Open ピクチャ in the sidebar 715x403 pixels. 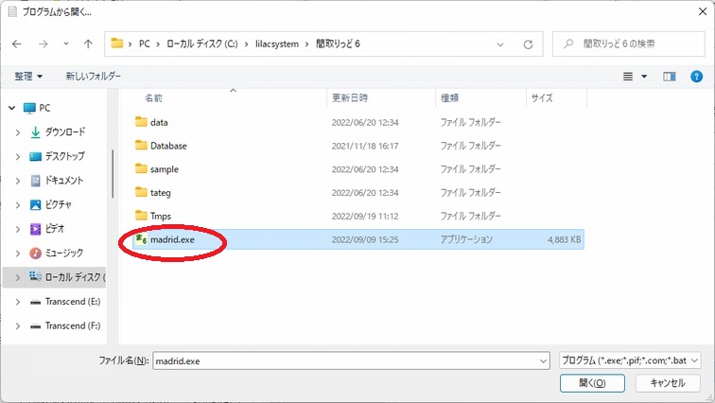[x=58, y=204]
